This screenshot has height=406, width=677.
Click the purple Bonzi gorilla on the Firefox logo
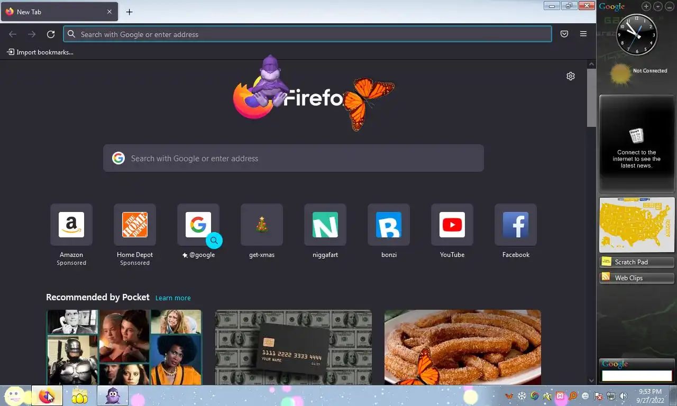(x=270, y=80)
